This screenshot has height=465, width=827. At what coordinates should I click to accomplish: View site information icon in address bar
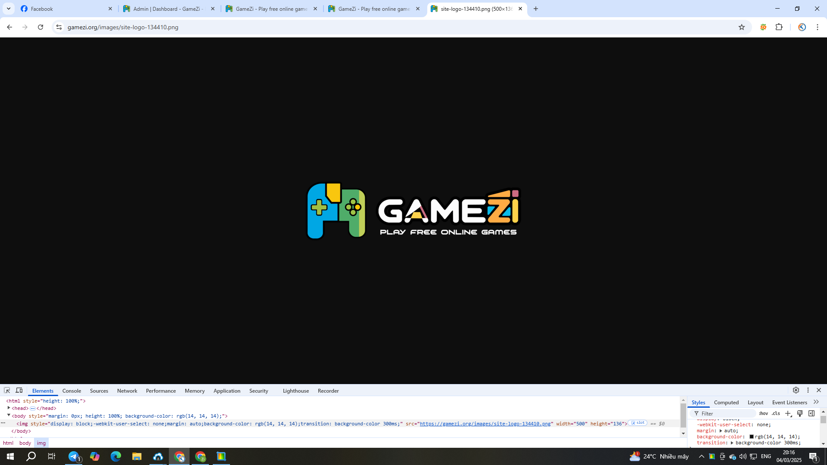59,27
